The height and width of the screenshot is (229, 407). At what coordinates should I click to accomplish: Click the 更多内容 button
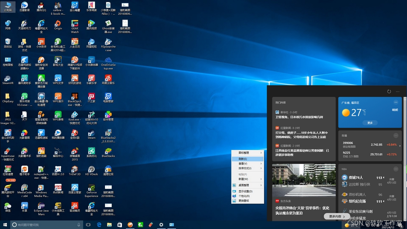(337, 216)
